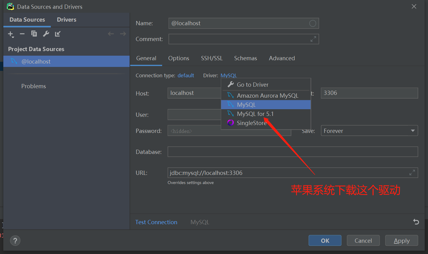Image resolution: width=428 pixels, height=254 pixels.
Task: Click the Database input field
Action: point(293,152)
